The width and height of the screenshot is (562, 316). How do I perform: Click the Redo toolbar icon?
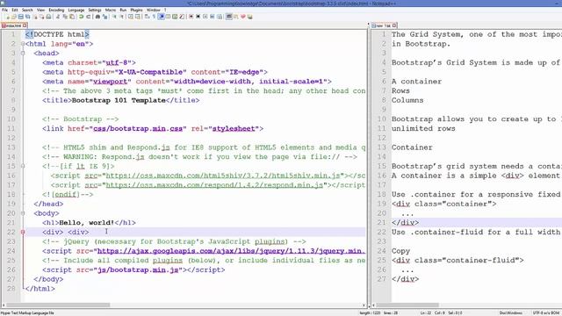click(89, 17)
